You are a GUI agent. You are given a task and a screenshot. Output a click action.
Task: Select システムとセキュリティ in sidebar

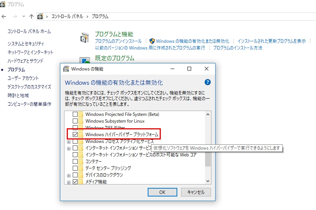(25, 44)
